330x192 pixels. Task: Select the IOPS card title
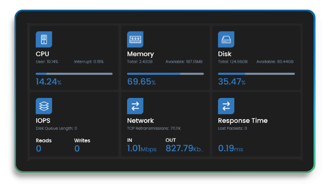43,121
